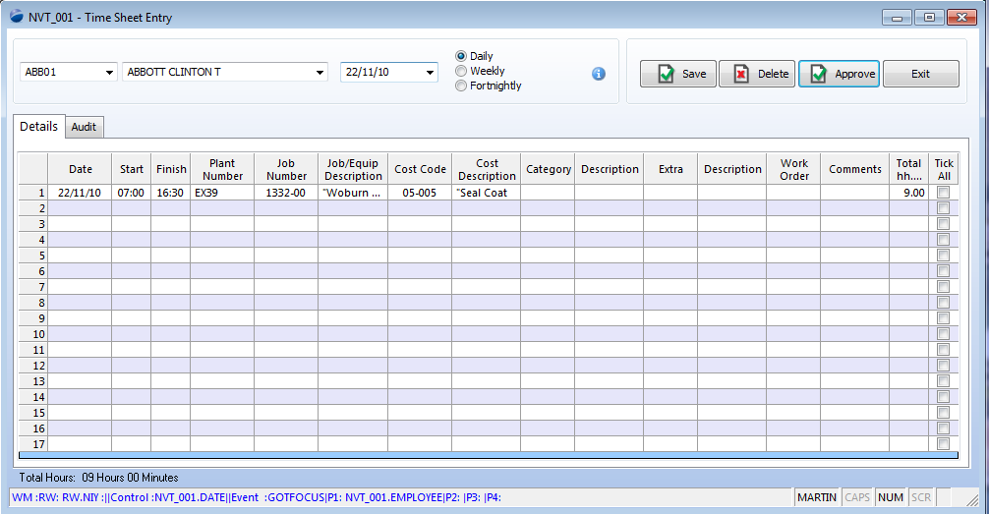The width and height of the screenshot is (989, 514).
Task: Maximize the Time Sheet Entry window
Action: [929, 17]
